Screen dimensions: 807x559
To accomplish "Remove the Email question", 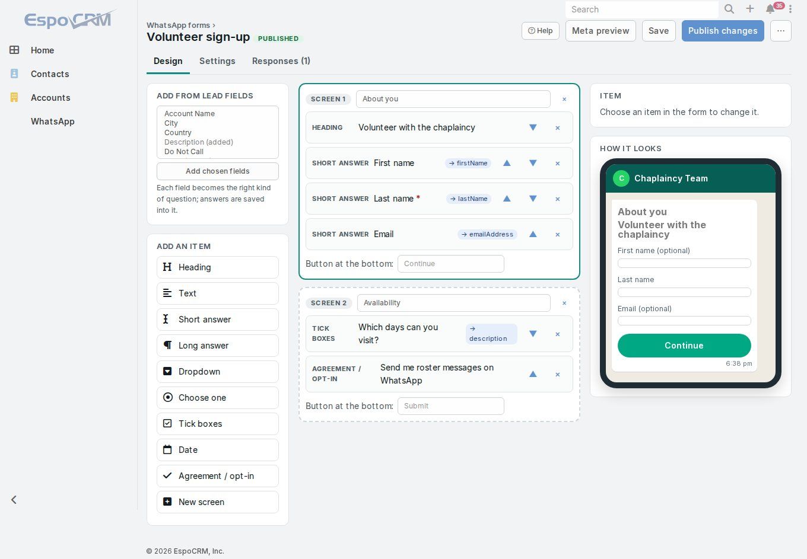I will click(x=557, y=235).
